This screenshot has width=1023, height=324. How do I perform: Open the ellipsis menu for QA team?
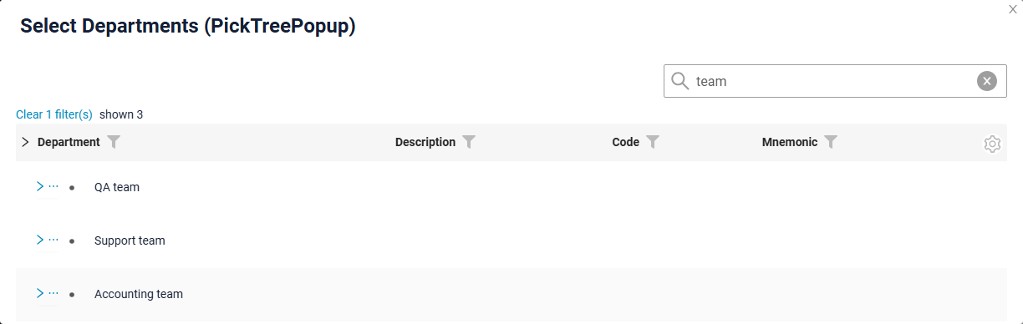click(x=53, y=186)
